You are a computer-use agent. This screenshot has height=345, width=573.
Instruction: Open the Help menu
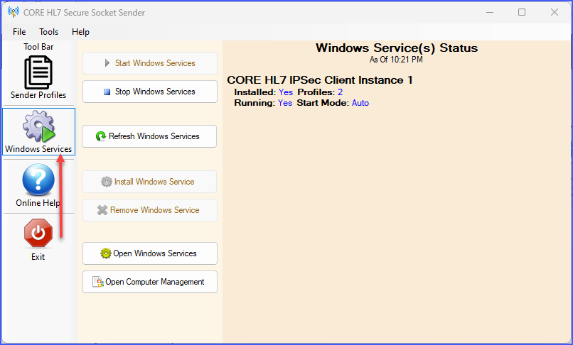click(x=80, y=32)
